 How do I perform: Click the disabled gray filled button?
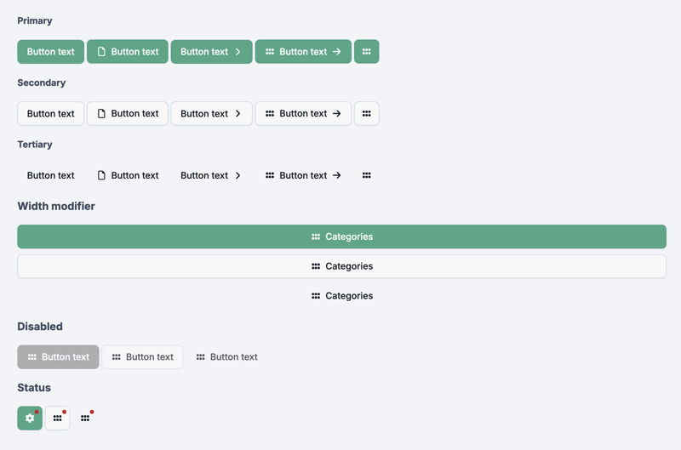click(x=58, y=357)
